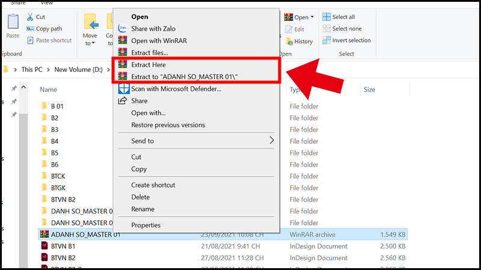This screenshot has width=481, height=270.
Task: Click the Move to folder icon
Action: (91, 22)
